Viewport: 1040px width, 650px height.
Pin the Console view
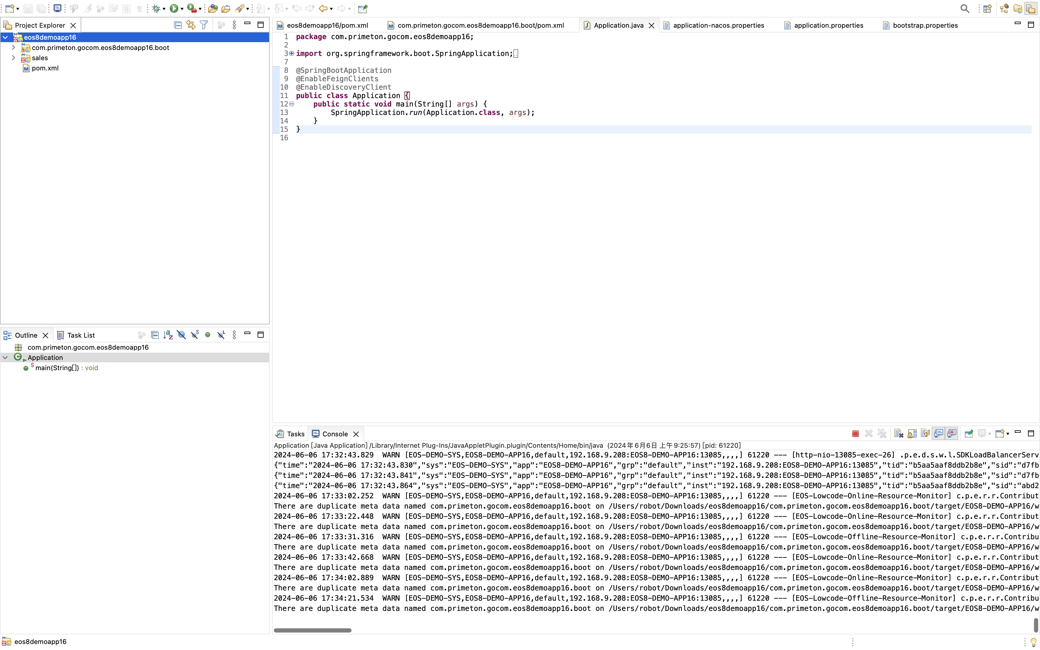click(x=969, y=434)
